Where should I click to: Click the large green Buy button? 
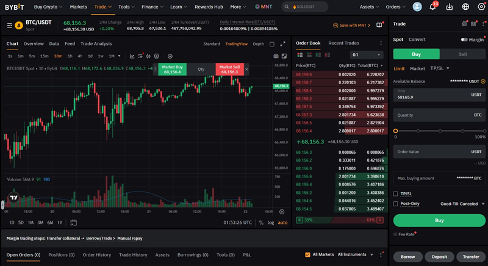[x=439, y=220]
